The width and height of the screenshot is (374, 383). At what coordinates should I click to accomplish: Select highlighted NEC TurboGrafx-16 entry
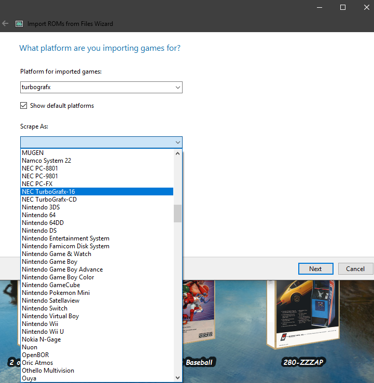[x=98, y=192]
